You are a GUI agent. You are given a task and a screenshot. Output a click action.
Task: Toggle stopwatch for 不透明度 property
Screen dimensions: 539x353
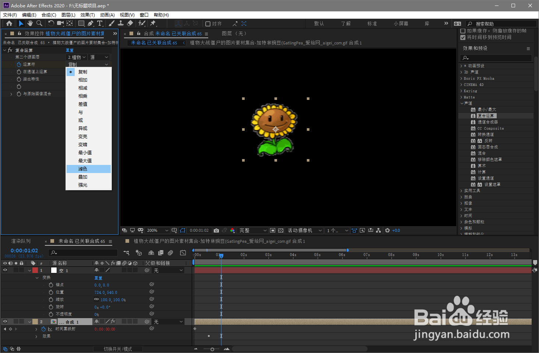51,314
